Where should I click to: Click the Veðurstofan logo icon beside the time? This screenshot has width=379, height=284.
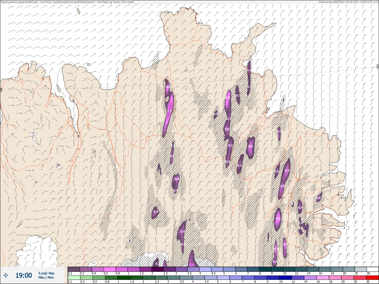6,275
